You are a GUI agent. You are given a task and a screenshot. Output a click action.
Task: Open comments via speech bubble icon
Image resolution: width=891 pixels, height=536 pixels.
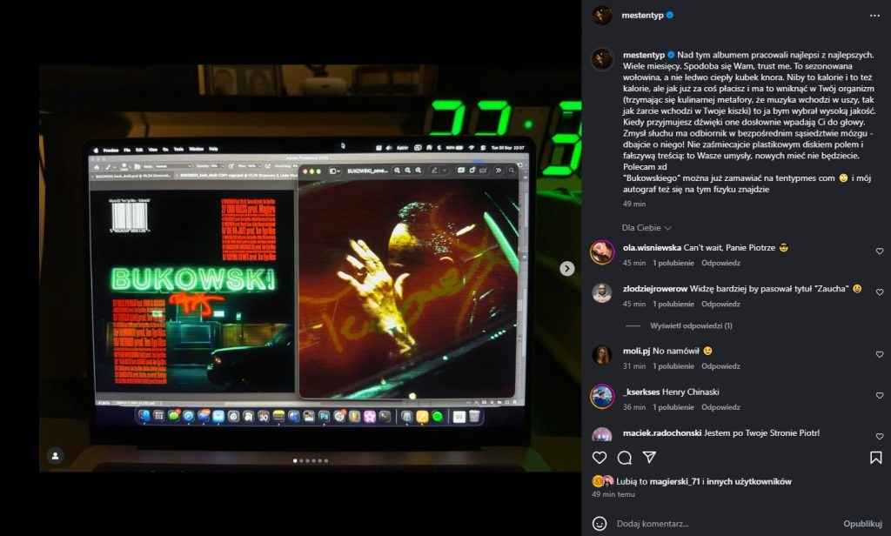click(x=624, y=458)
